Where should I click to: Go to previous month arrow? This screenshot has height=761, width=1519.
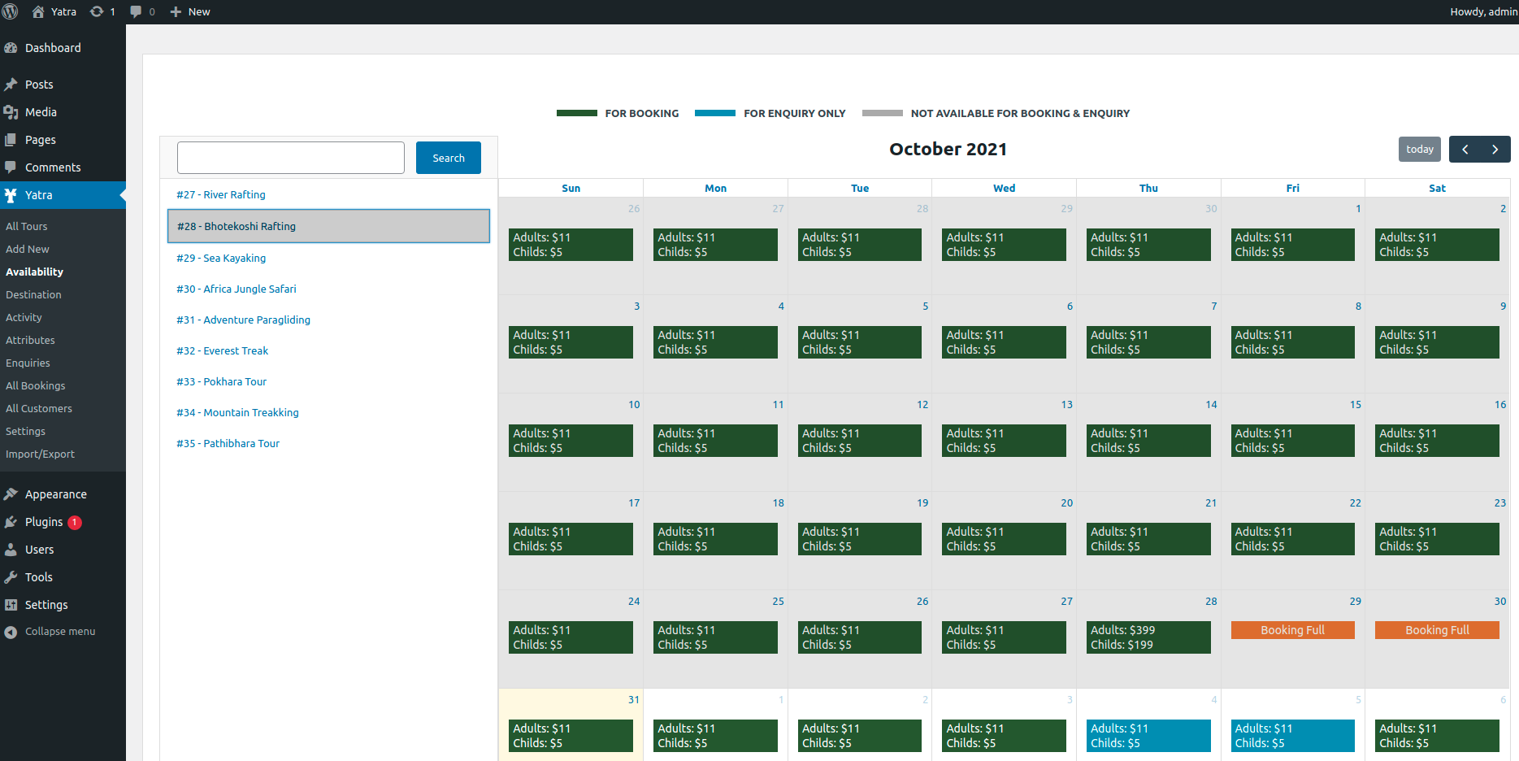point(1465,149)
